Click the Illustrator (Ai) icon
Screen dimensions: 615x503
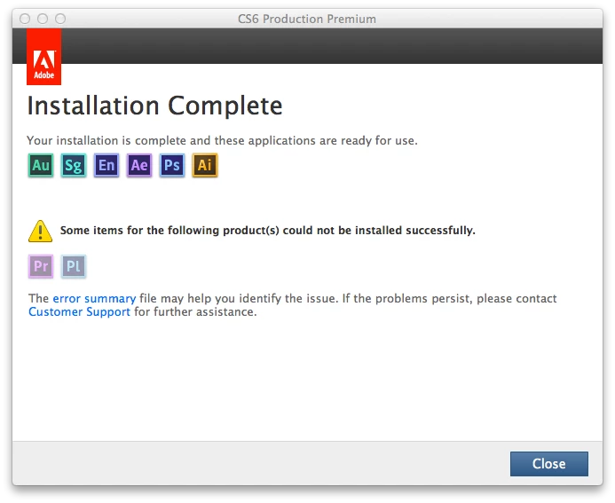click(205, 165)
